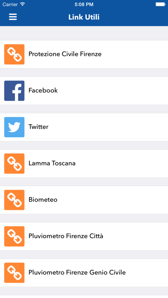Tap the Twitter bird icon

[14, 127]
